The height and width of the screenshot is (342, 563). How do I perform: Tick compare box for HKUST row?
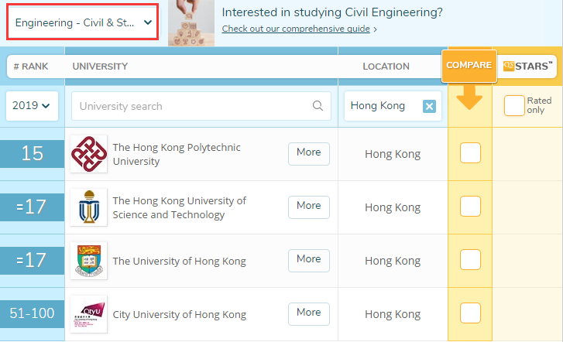470,207
